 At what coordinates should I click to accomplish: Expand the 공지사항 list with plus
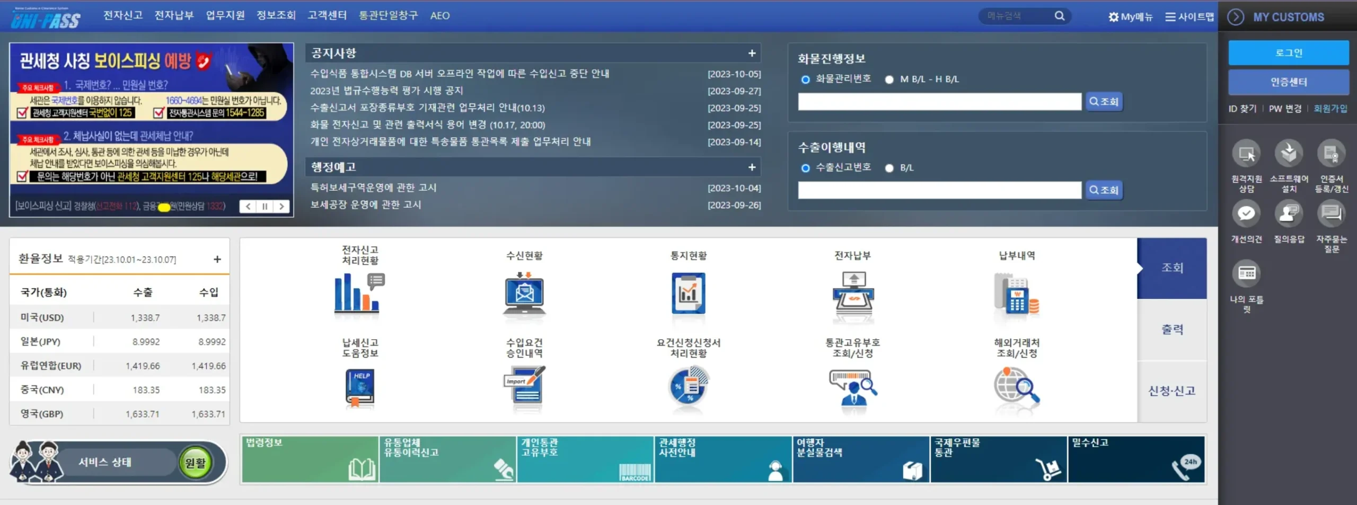tap(752, 53)
